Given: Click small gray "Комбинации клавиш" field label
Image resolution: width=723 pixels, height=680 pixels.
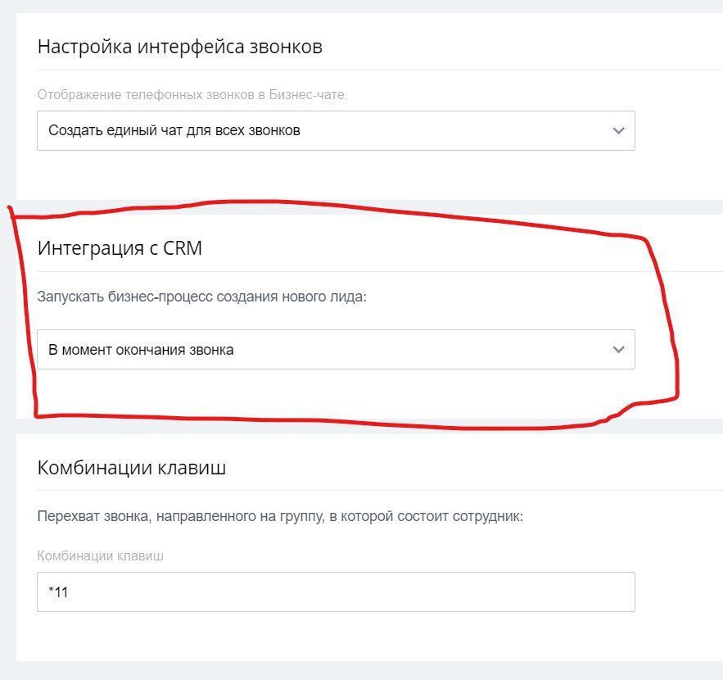Looking at the screenshot, I should [x=101, y=555].
